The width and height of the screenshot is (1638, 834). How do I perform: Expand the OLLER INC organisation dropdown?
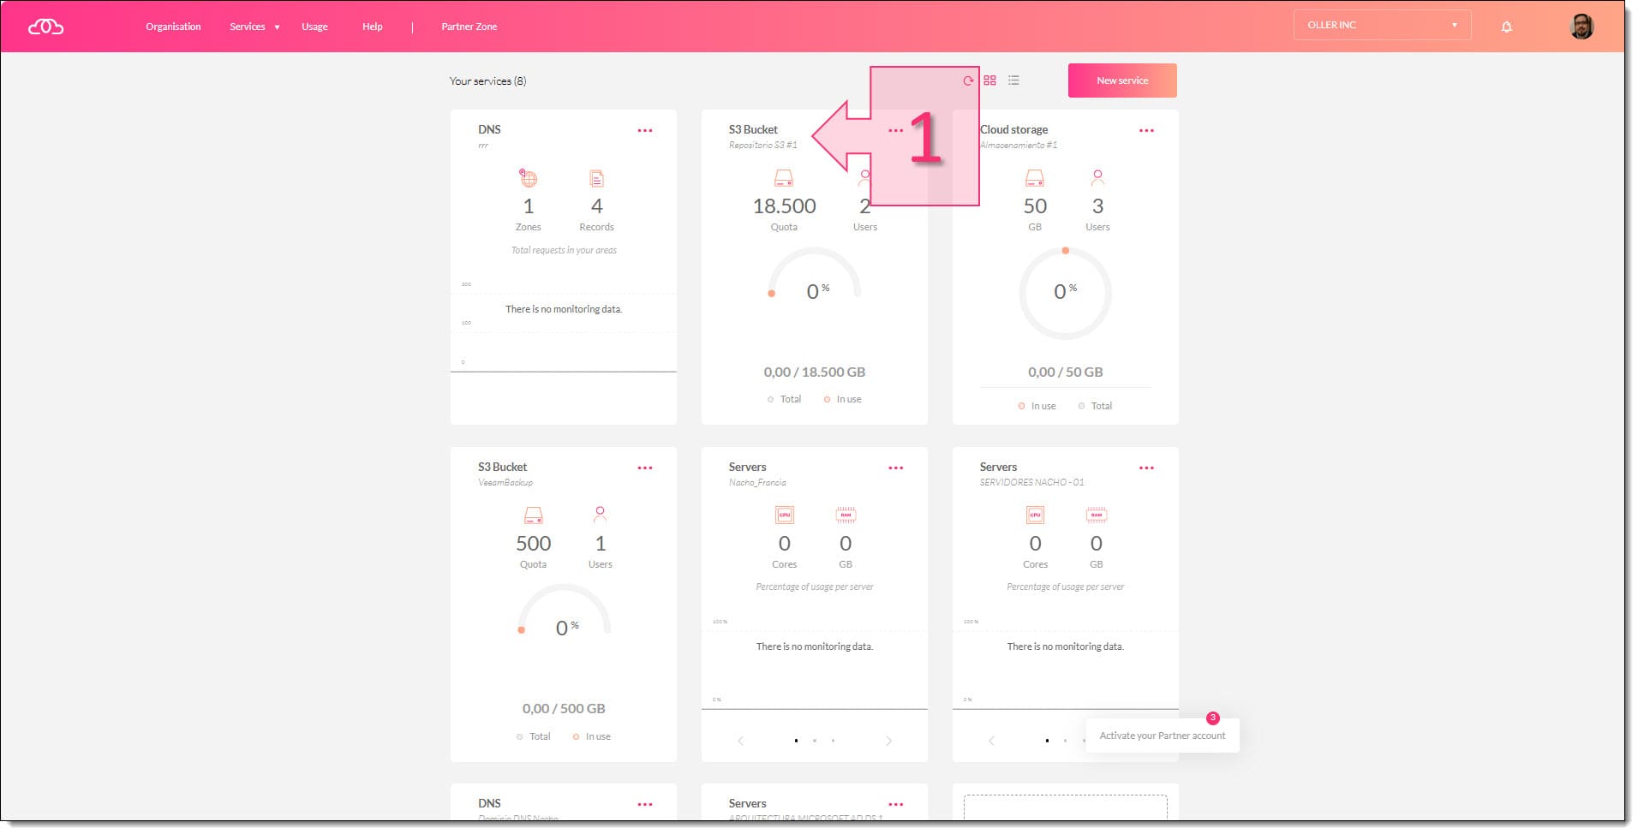click(1382, 26)
